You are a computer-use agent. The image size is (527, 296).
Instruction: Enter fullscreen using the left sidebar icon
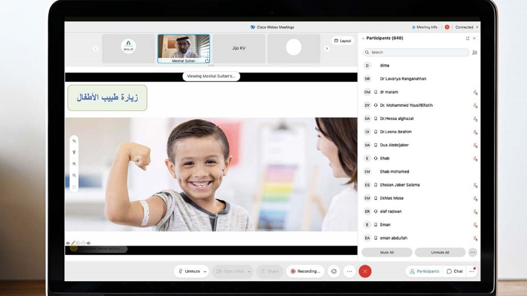pyautogui.click(x=74, y=186)
